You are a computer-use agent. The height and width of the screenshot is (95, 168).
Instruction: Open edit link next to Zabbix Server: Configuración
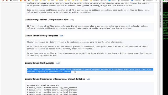point(58,63)
